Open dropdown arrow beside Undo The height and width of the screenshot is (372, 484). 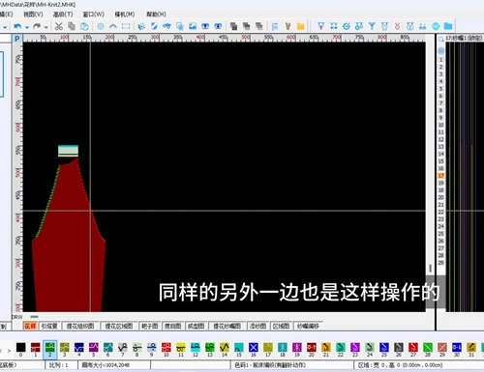point(27,27)
